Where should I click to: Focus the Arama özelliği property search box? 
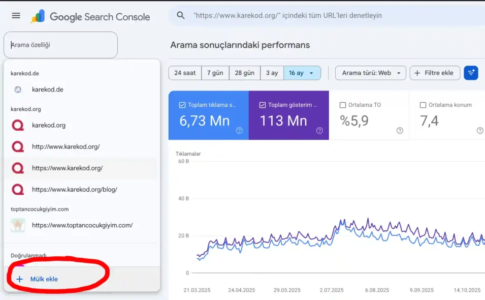tap(60, 45)
